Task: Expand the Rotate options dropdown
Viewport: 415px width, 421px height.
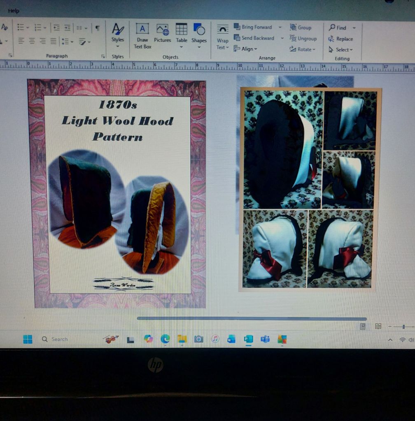Action: pos(303,49)
